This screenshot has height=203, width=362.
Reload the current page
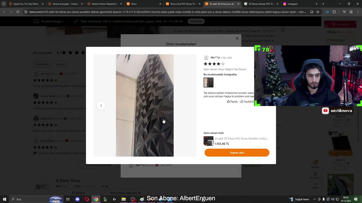18,12
